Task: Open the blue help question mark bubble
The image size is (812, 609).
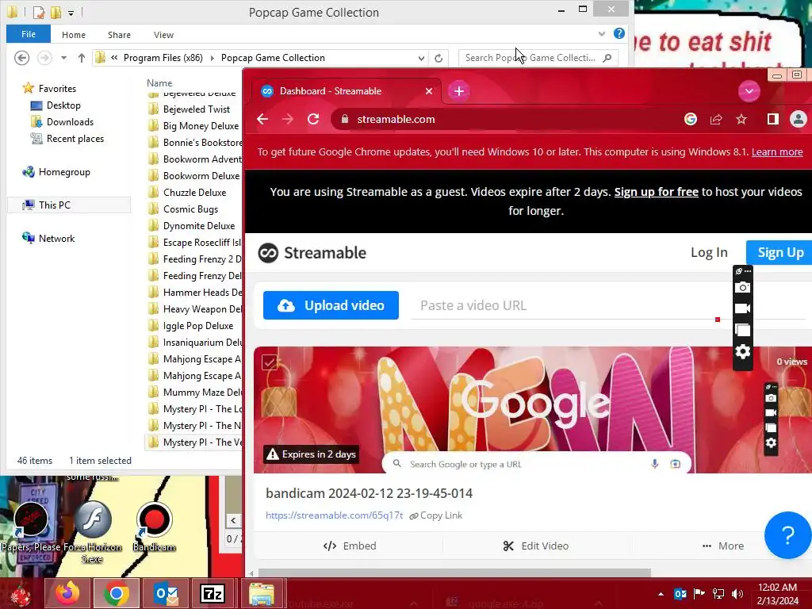Action: (787, 535)
